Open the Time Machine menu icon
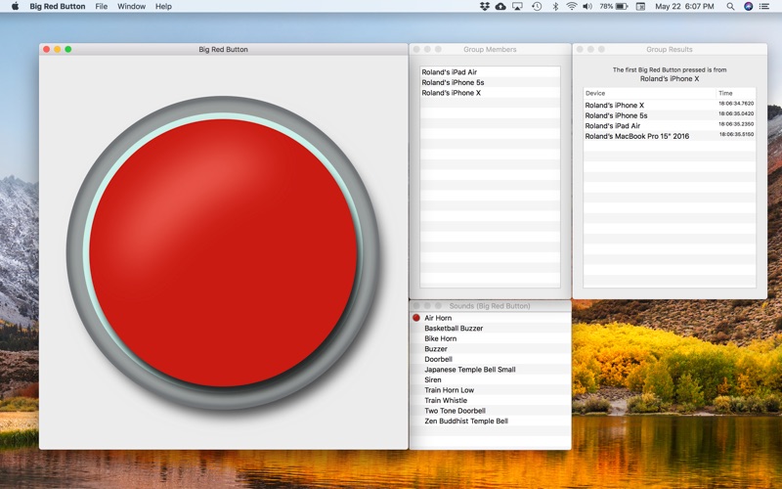This screenshot has height=489, width=782. tap(537, 7)
